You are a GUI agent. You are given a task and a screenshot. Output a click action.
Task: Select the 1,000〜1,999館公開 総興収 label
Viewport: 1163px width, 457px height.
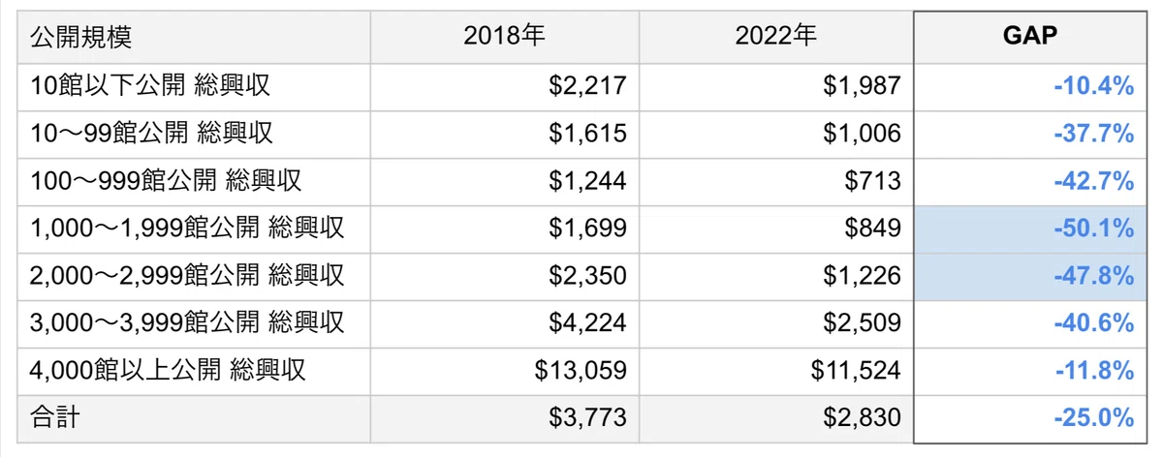pos(188,228)
